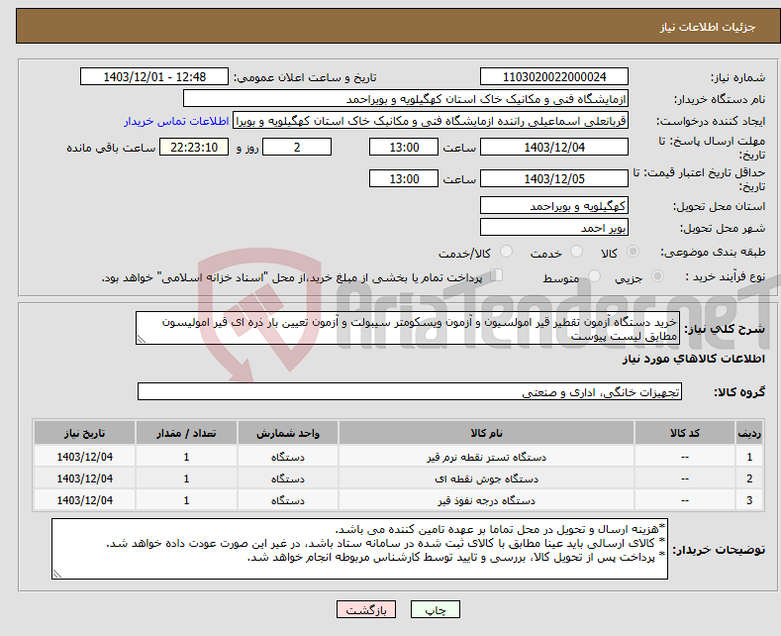The width and height of the screenshot is (781, 636).
Task: Click the delivery province field کهگیلویه و بویراحمد
Action: (554, 205)
